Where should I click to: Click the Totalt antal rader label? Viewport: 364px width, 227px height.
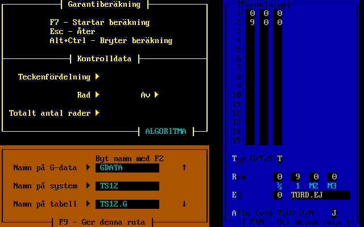pos(50,113)
